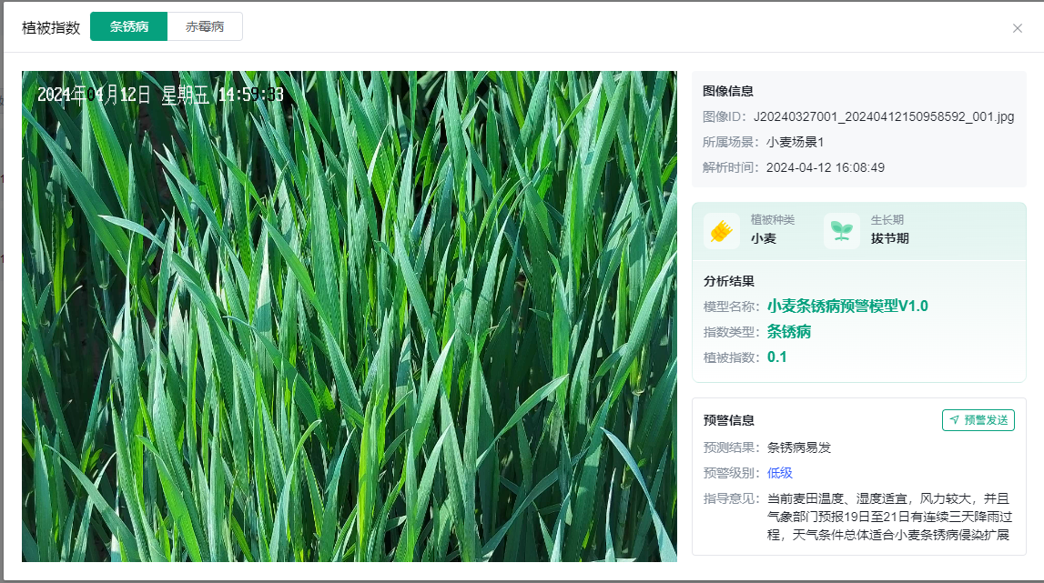
Task: Open the wheat field photo
Action: tap(350, 327)
